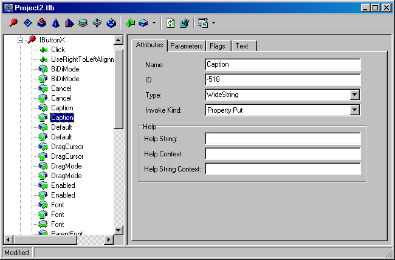
Task: Click the New Enumeration toolbar icon
Action: pos(55,24)
